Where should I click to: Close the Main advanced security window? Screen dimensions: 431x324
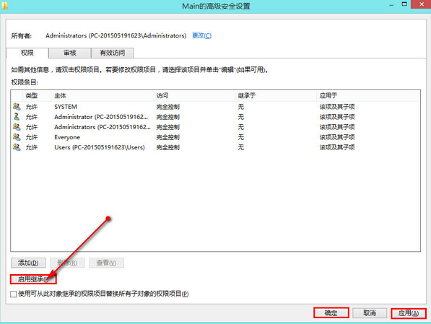click(422, 4)
